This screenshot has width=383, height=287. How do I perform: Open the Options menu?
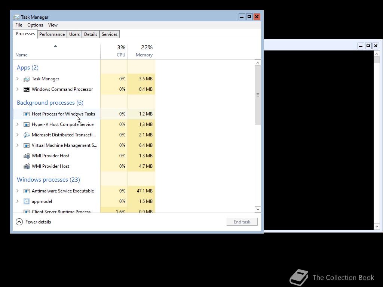click(35, 25)
